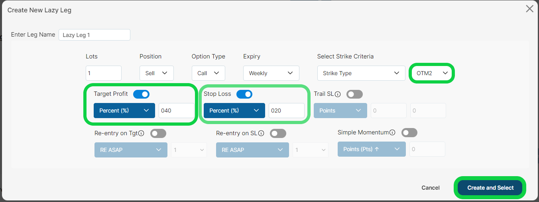The width and height of the screenshot is (539, 202).
Task: Click the Cancel button
Action: (x=431, y=188)
